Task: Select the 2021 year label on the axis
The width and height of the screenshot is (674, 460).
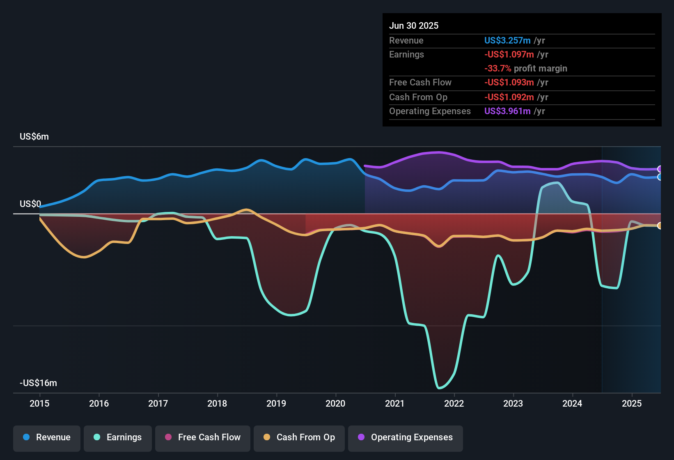Action: pyautogui.click(x=395, y=404)
